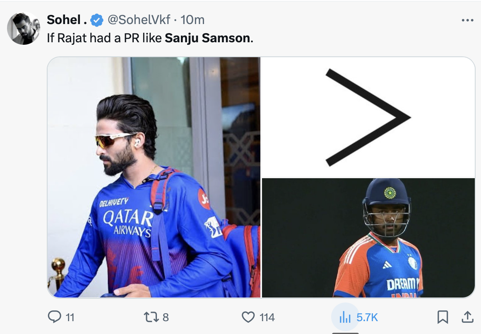Click the 10m timestamp link
481x334 pixels.
click(192, 20)
